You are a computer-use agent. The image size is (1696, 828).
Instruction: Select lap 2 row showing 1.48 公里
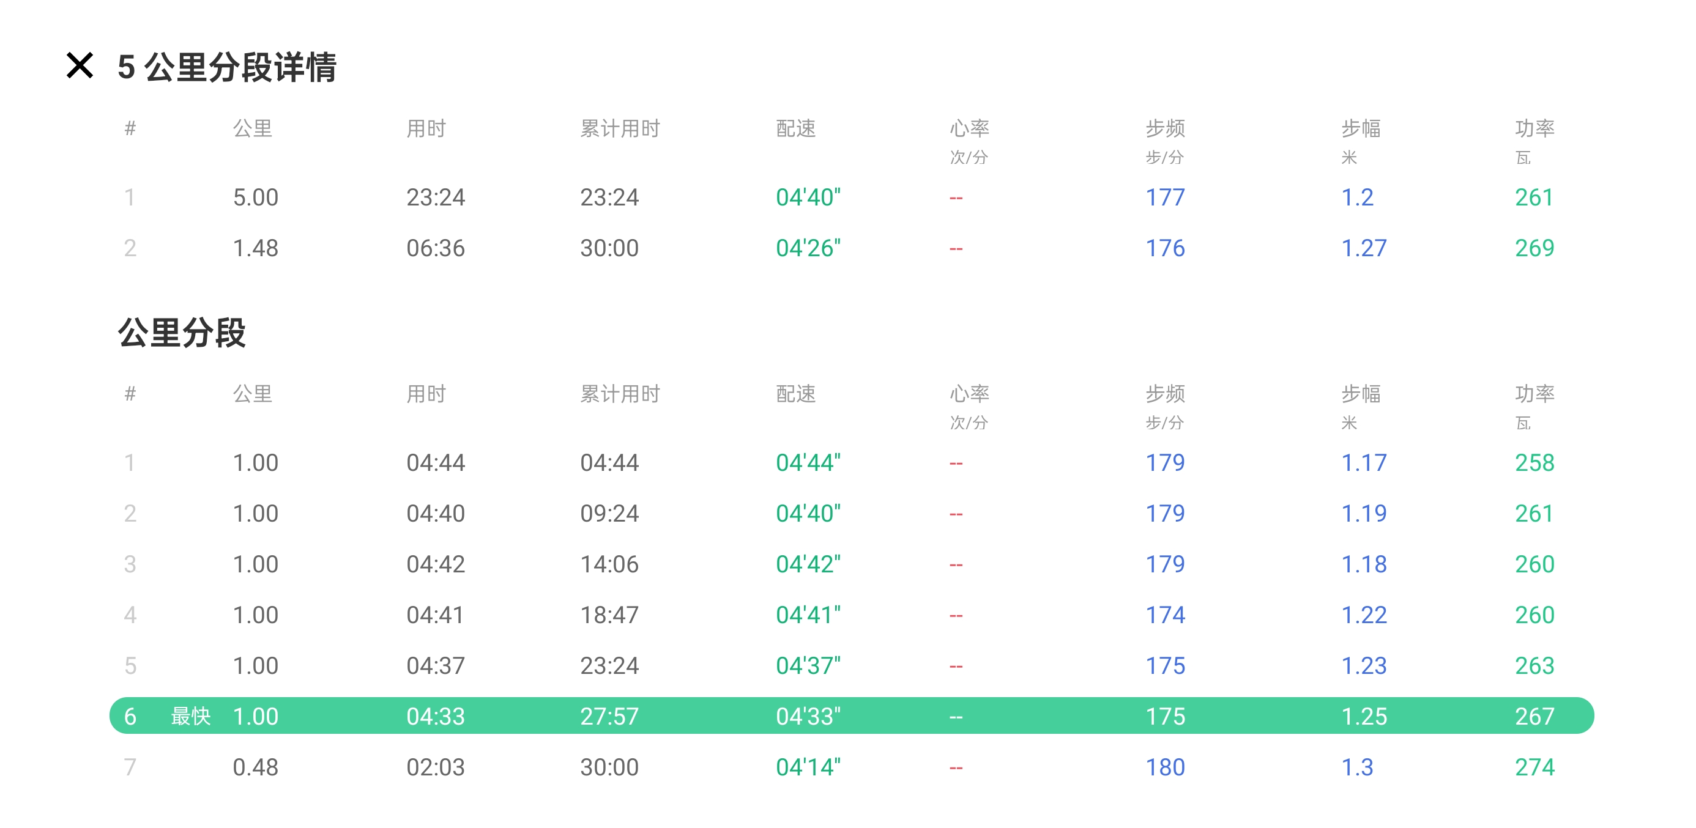[256, 248]
